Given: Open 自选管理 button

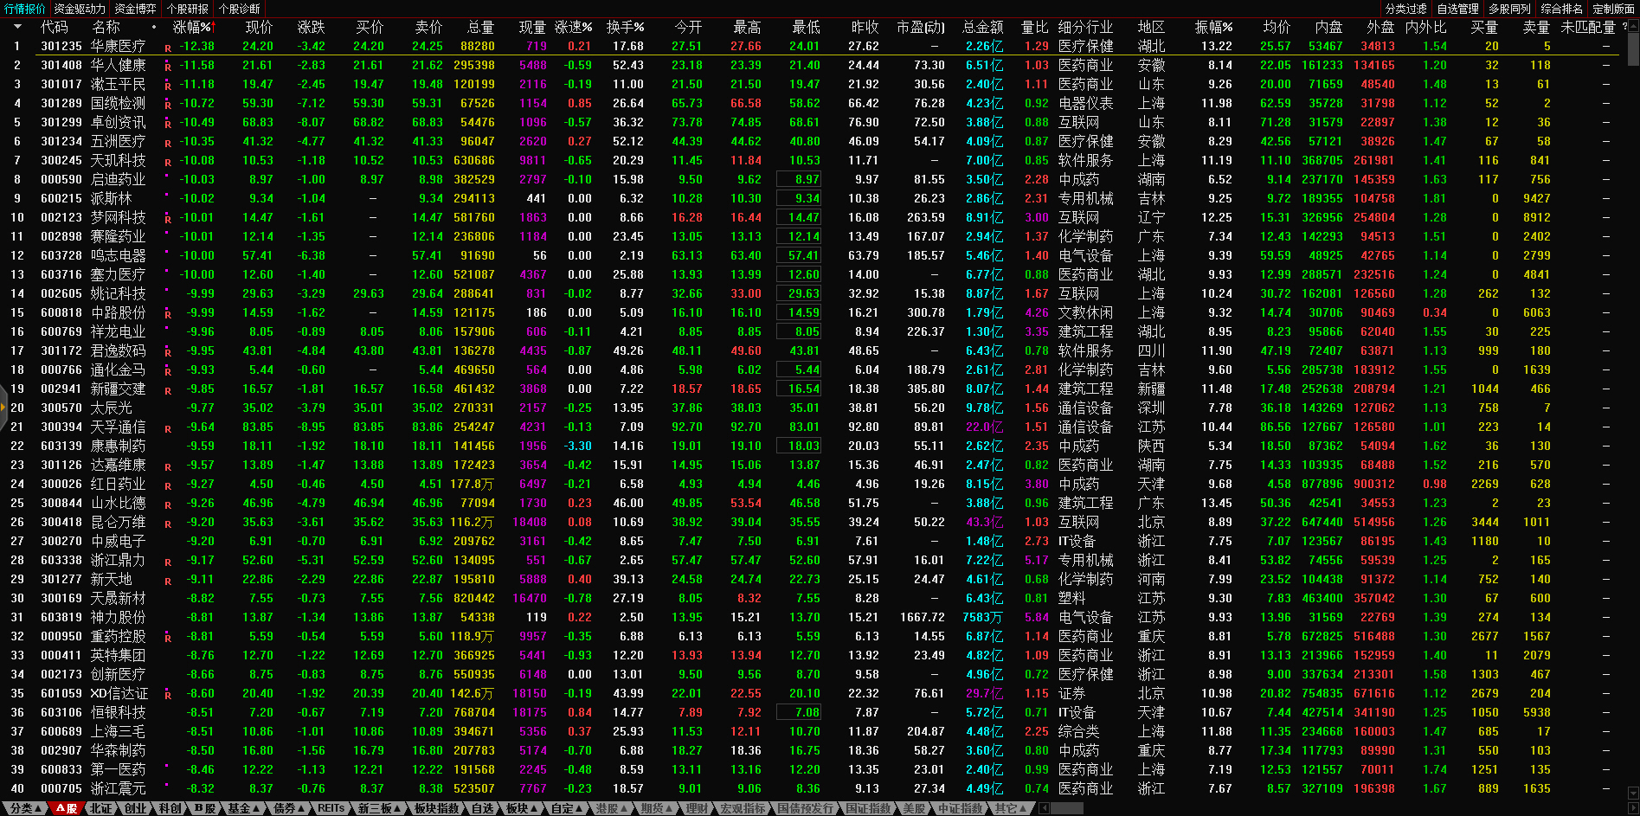Looking at the screenshot, I should (1458, 9).
